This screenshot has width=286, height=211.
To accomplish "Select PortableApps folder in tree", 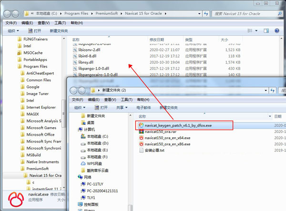I will [x=35, y=60].
